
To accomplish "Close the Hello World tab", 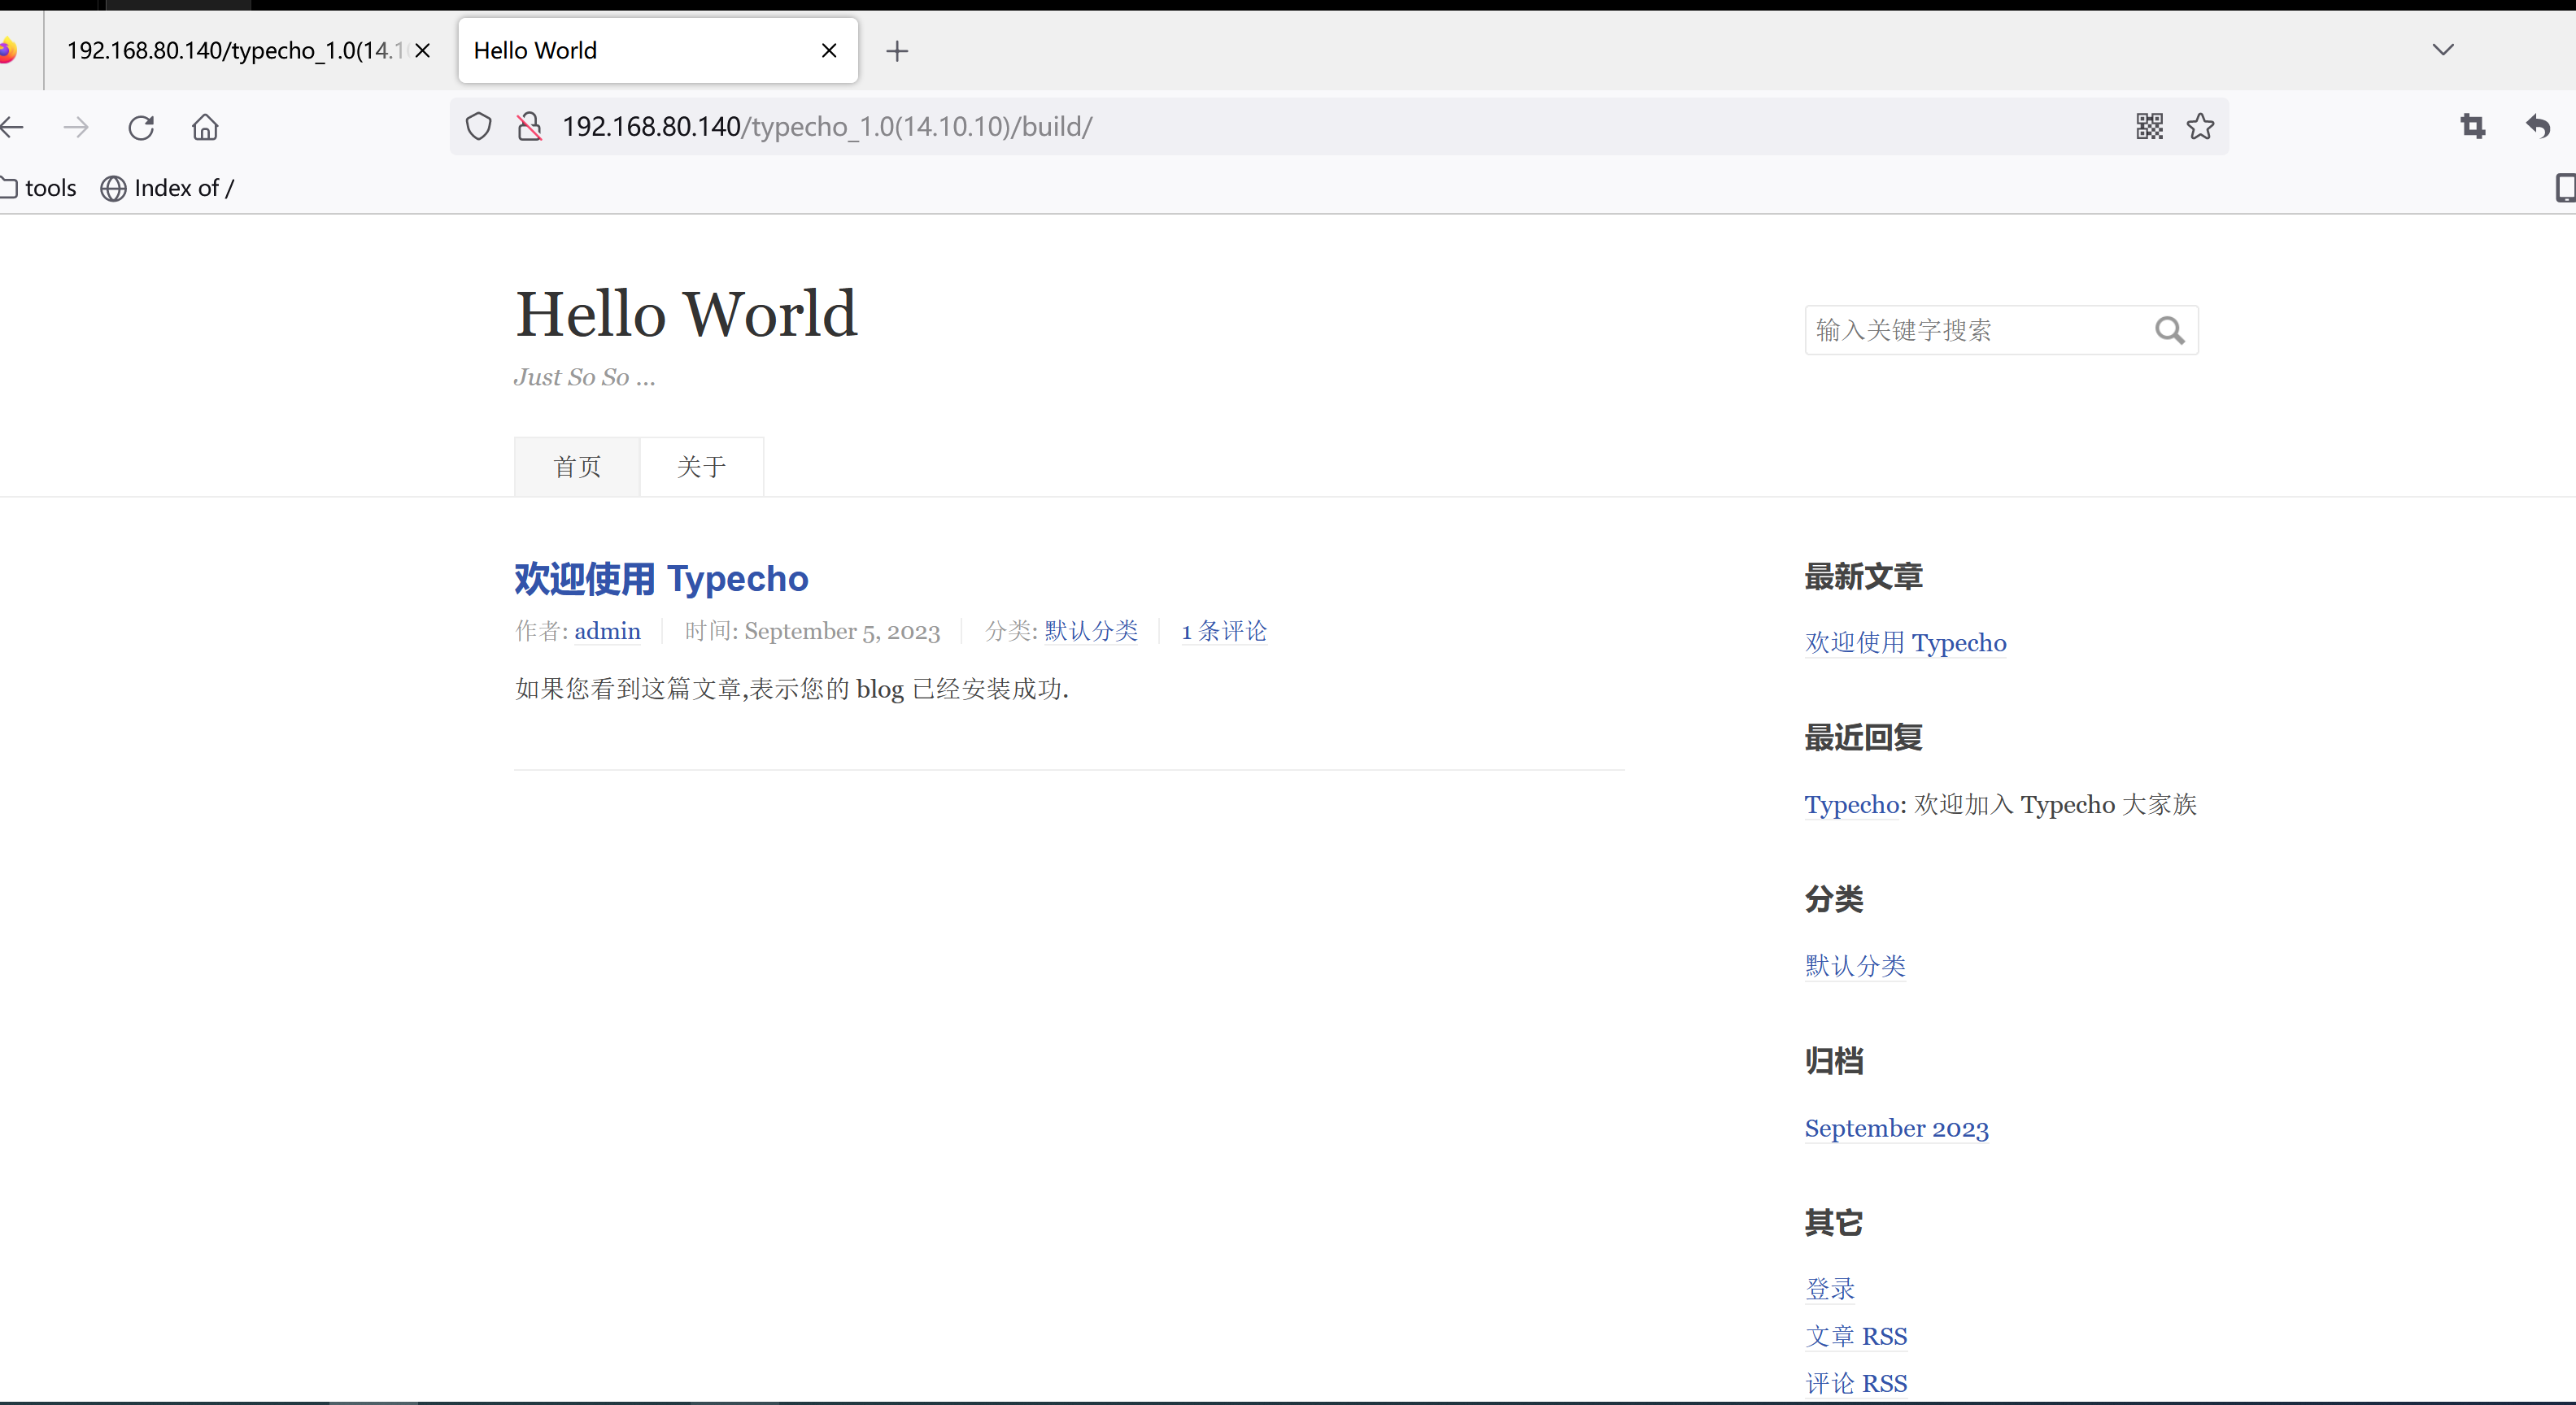I will pyautogui.click(x=828, y=51).
